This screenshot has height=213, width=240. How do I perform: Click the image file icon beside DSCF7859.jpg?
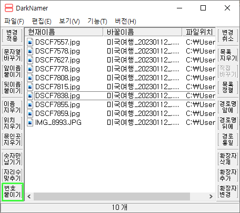pyautogui.click(x=30, y=113)
